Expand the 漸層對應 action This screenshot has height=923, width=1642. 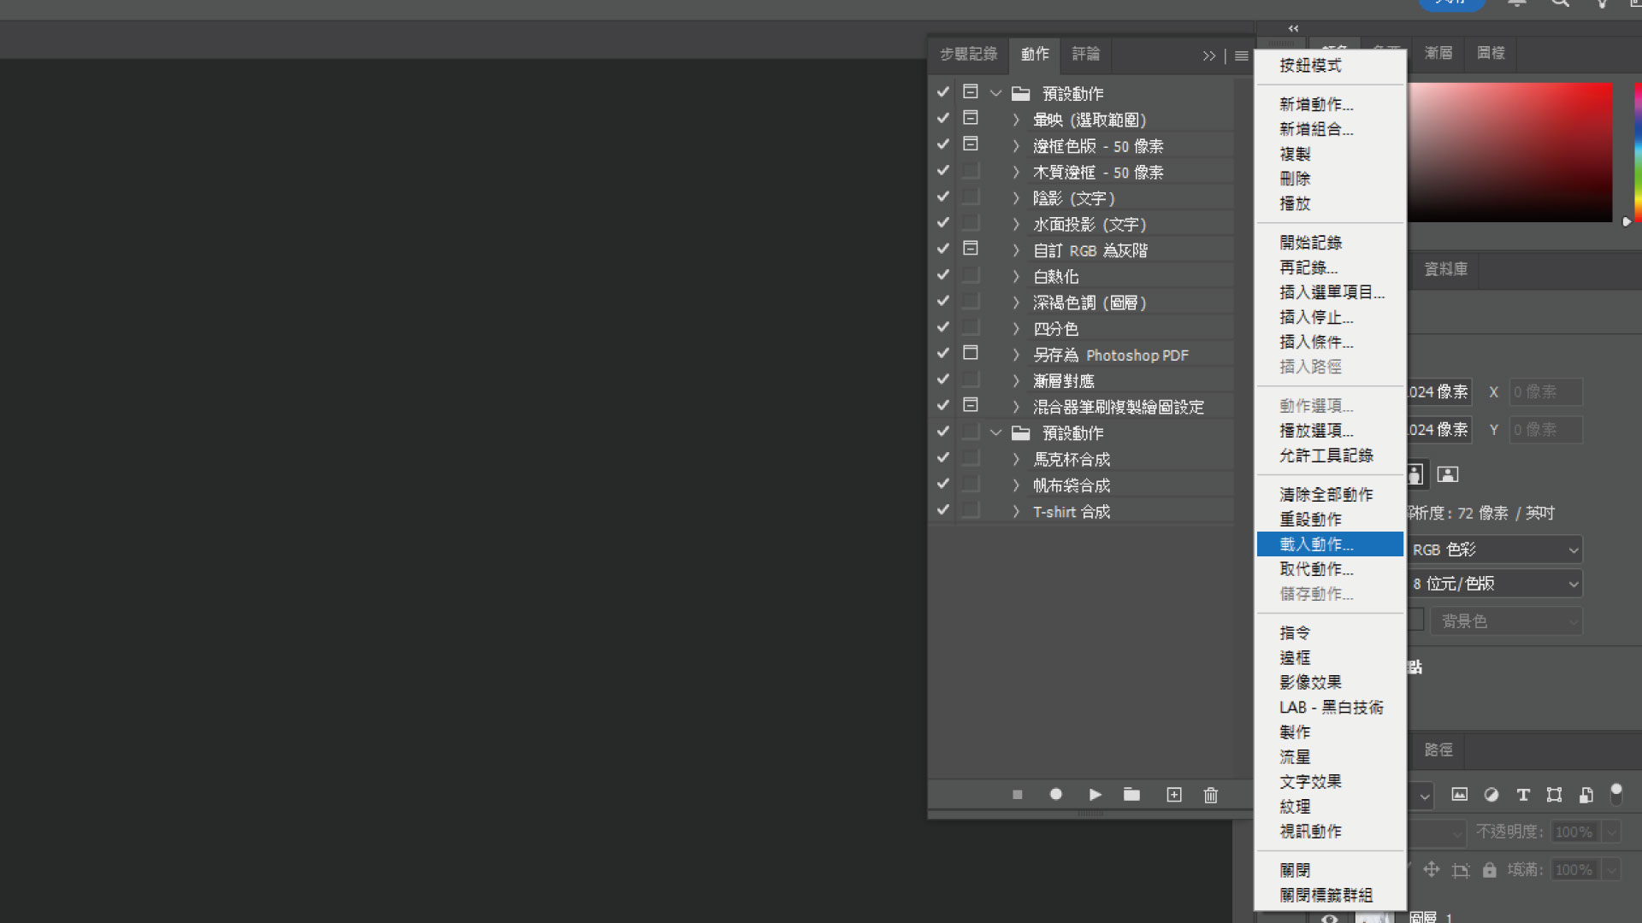pos(1016,380)
